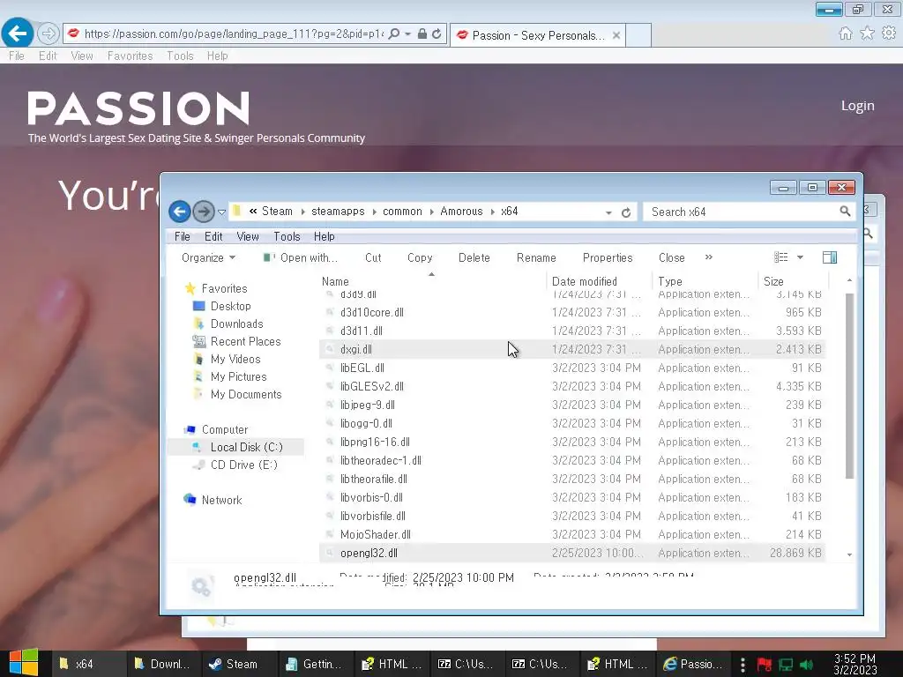The width and height of the screenshot is (903, 677).
Task: Select the d3d11.dll file
Action: pos(361,331)
